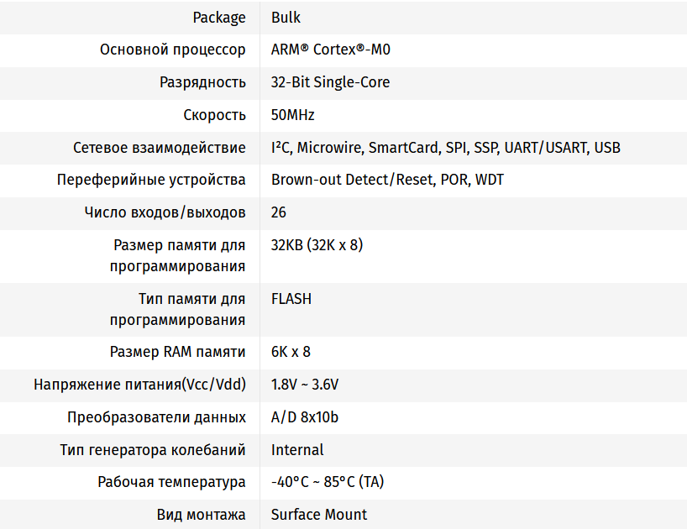Click the "Число входов/выходов" label

point(165,212)
